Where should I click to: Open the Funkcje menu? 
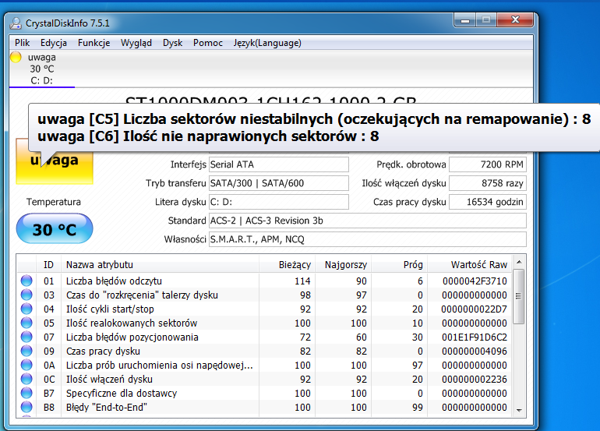click(x=94, y=43)
